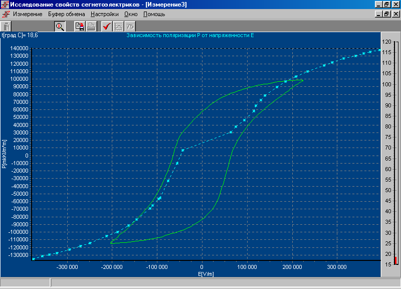Click the x-axis value '-300 000'

coord(67,267)
